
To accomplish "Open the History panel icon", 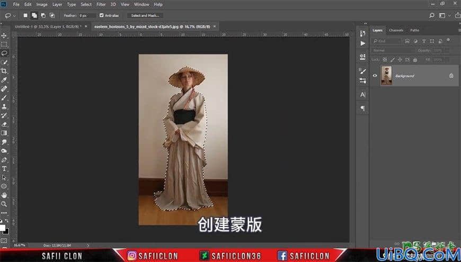I will point(363,33).
